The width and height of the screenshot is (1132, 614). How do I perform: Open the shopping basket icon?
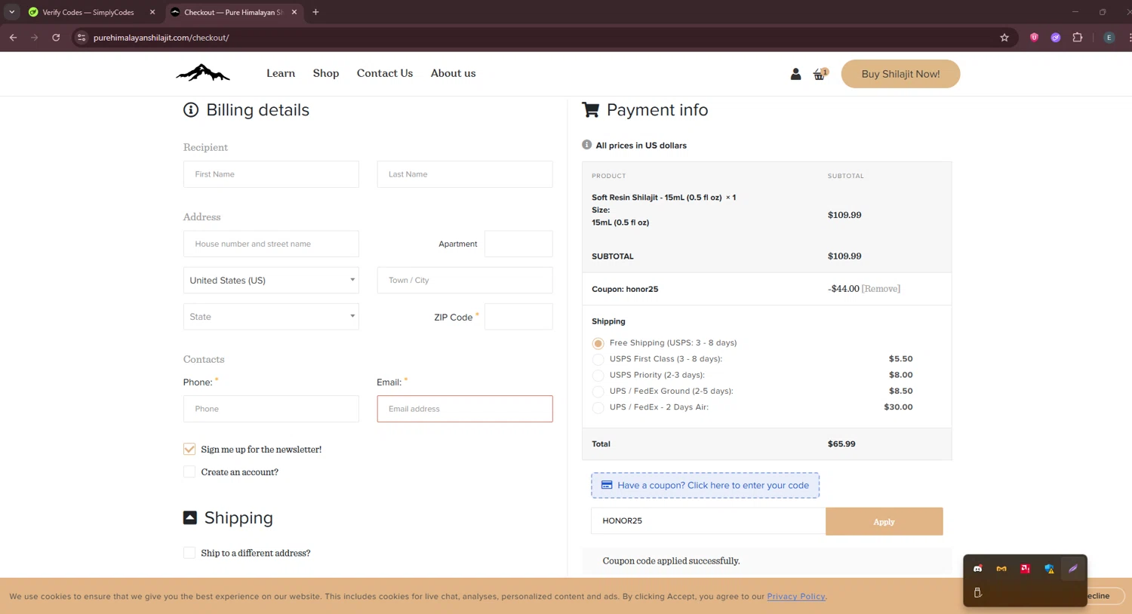(820, 74)
